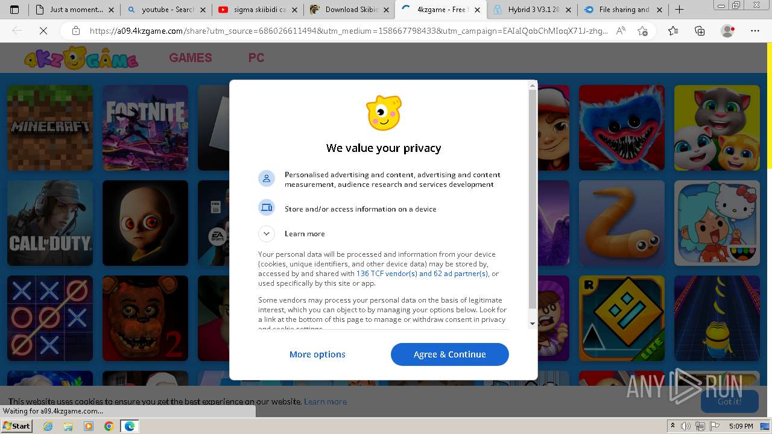Viewport: 772px width, 434px height.
Task: Open the Huggy Wuggy game thumbnail
Action: 622,128
